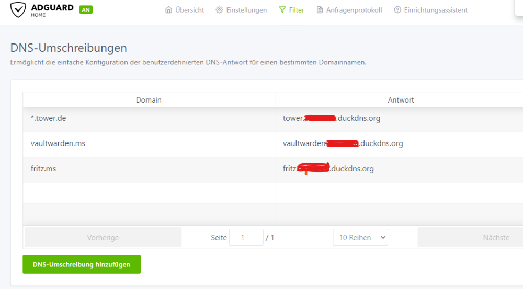This screenshot has width=523, height=289.
Task: Click the DNS-Umschreibungen page heading
Action: pyautogui.click(x=69, y=48)
